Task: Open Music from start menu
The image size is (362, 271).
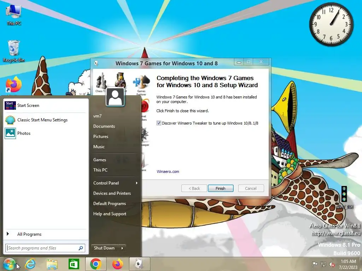Action: point(99,146)
